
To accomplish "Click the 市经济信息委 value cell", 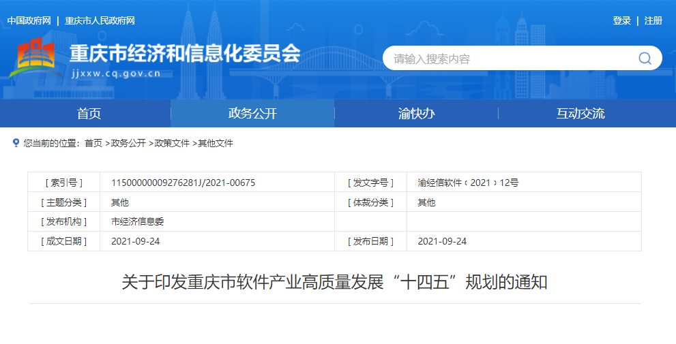I will [218, 222].
